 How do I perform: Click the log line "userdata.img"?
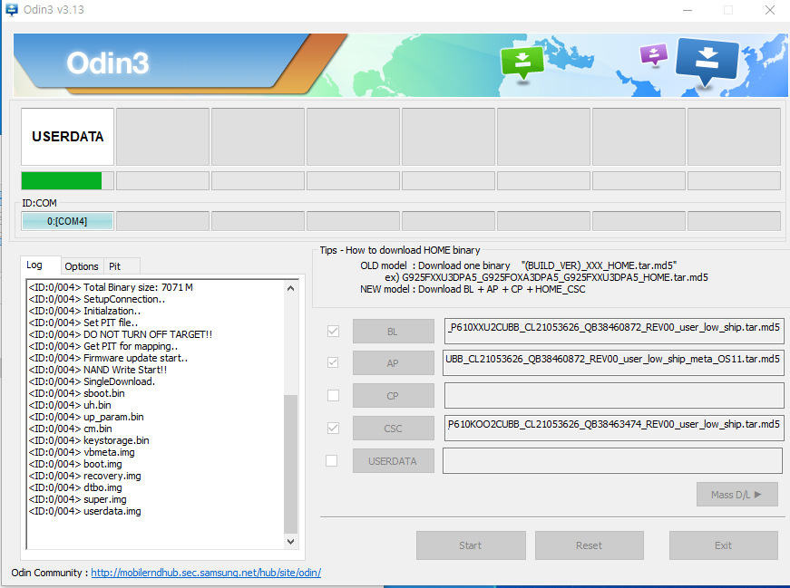[84, 511]
